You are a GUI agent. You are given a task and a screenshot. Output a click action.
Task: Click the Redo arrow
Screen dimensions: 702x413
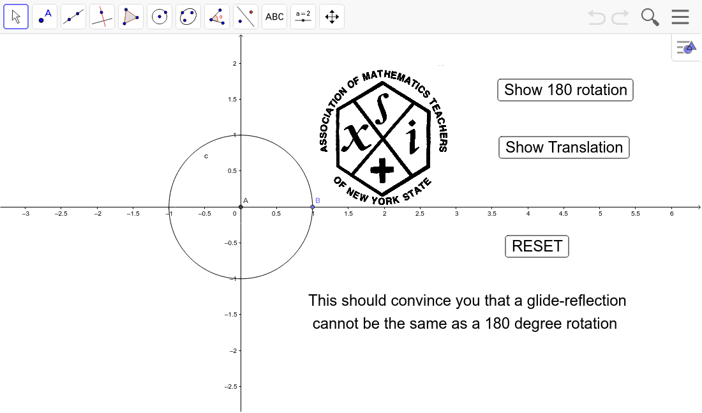tap(620, 17)
